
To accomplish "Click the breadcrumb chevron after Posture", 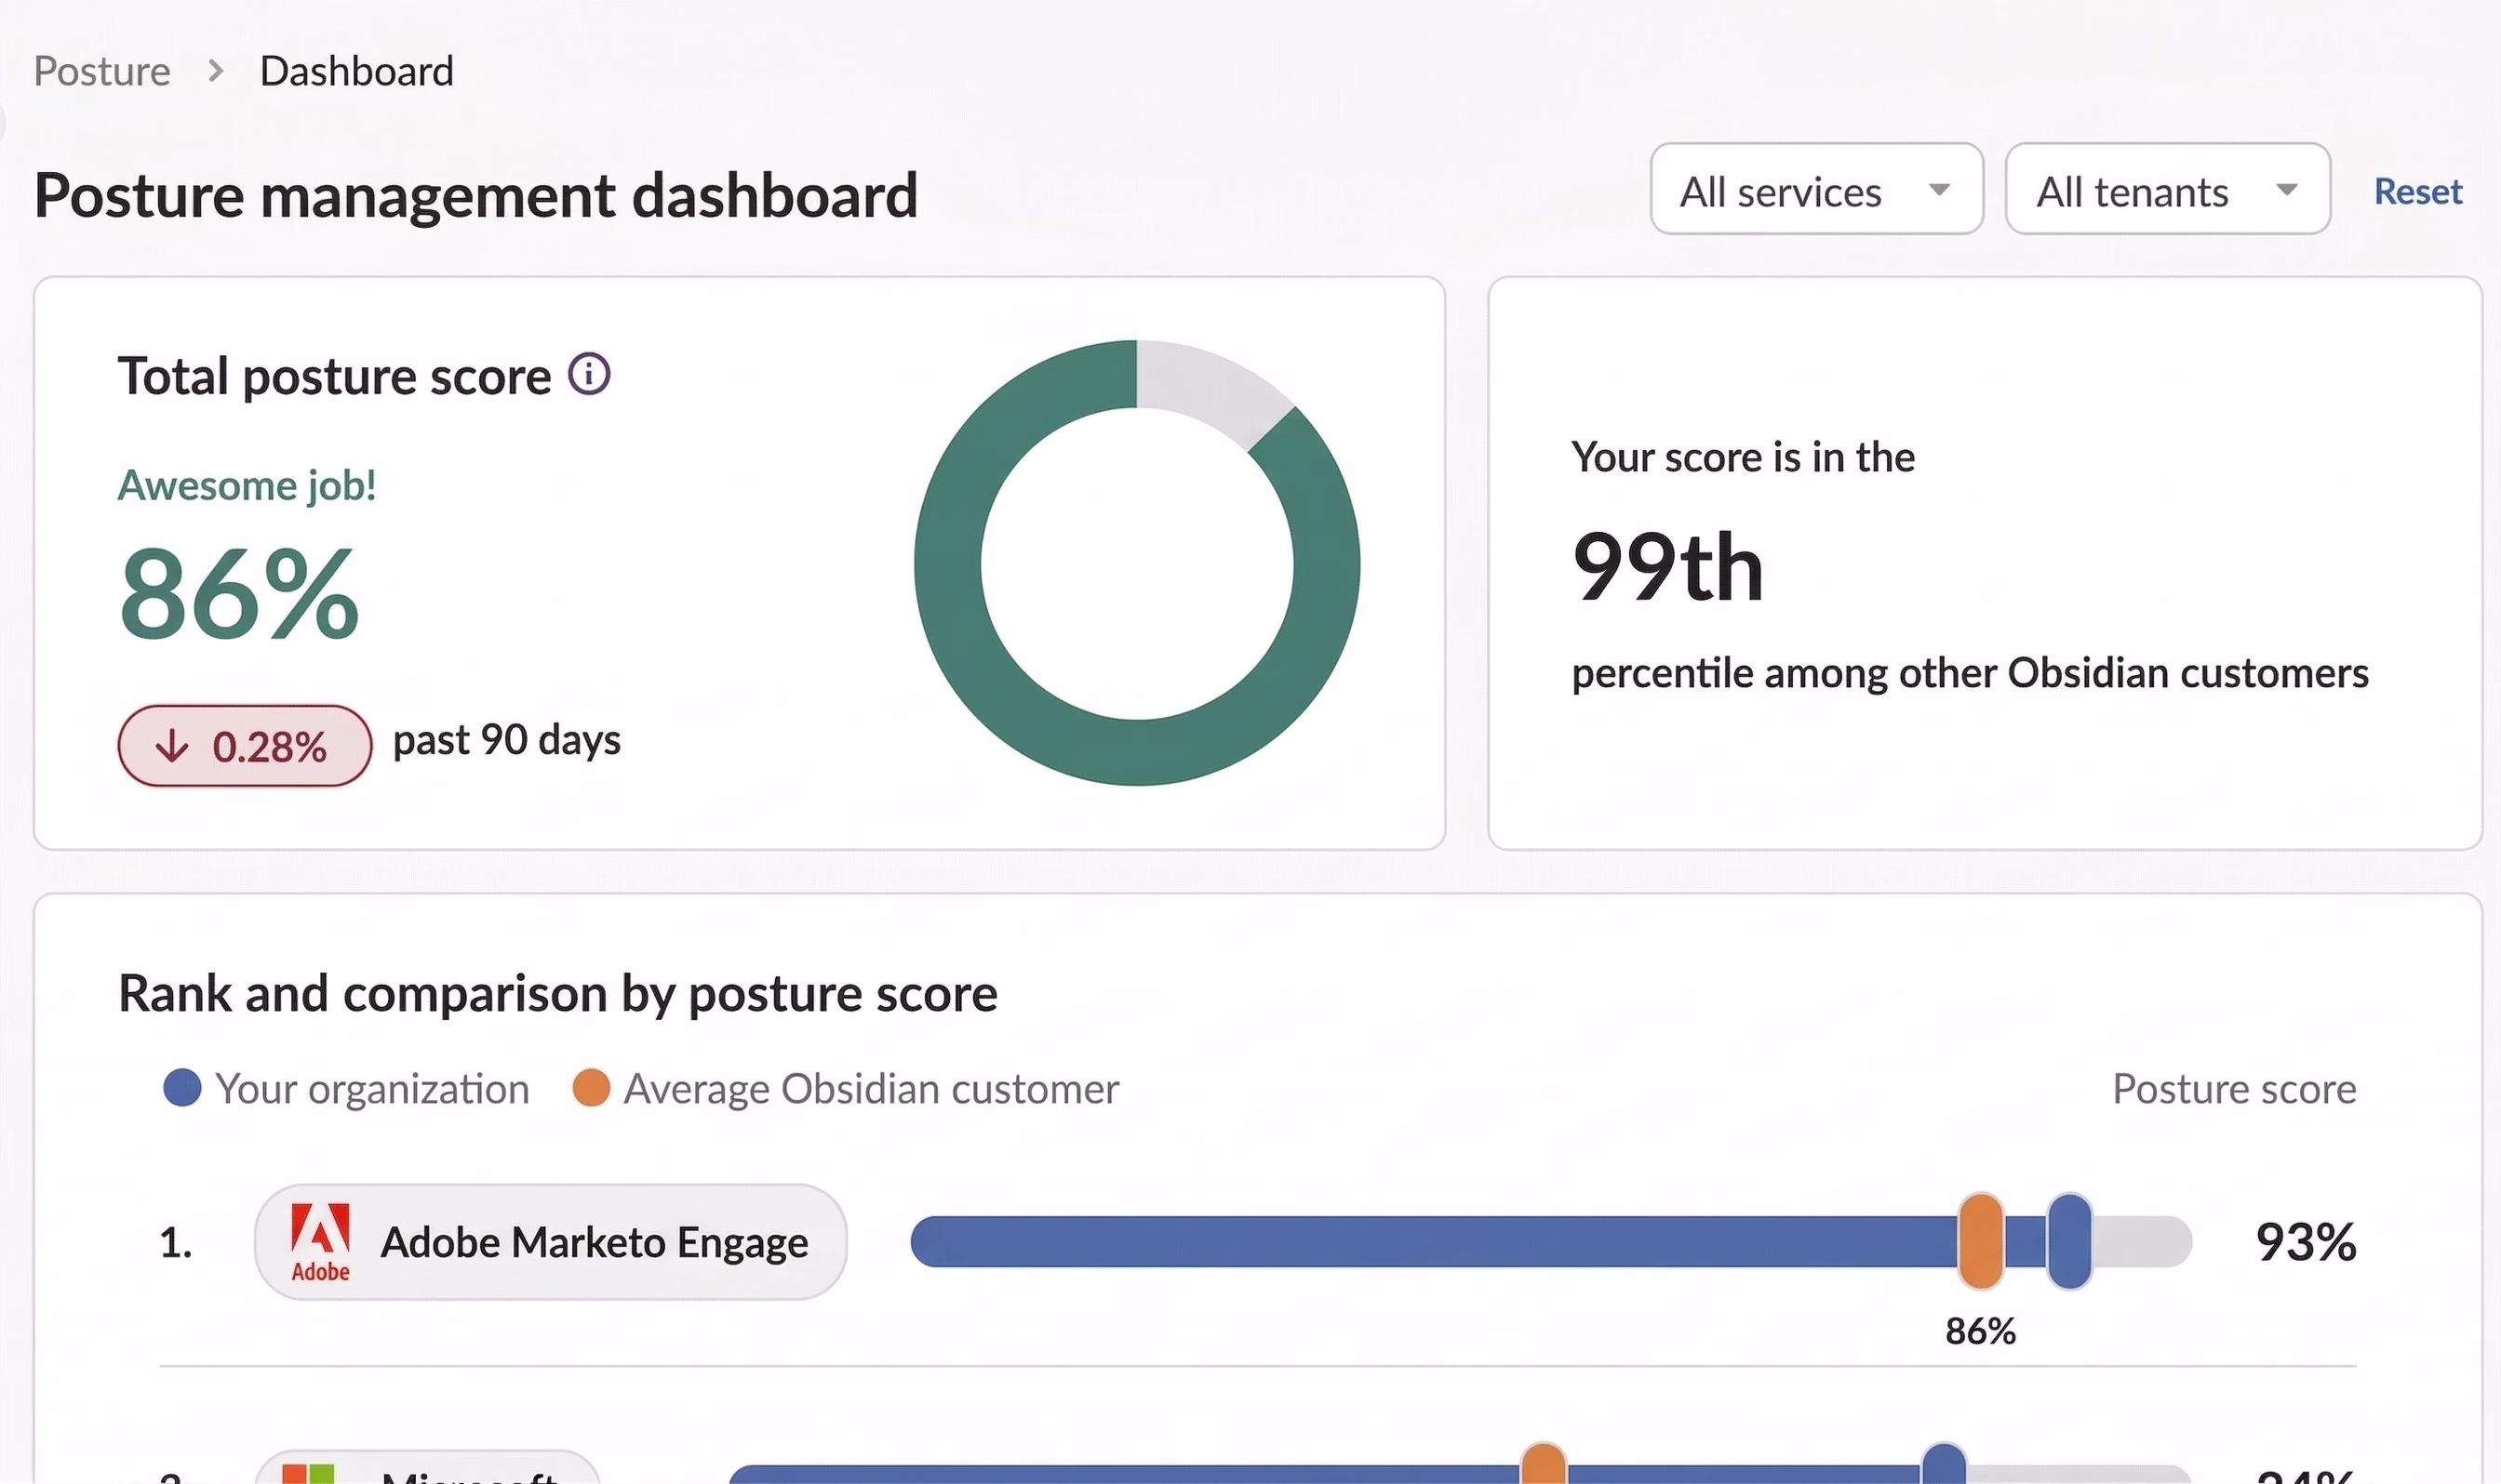I will click(215, 71).
